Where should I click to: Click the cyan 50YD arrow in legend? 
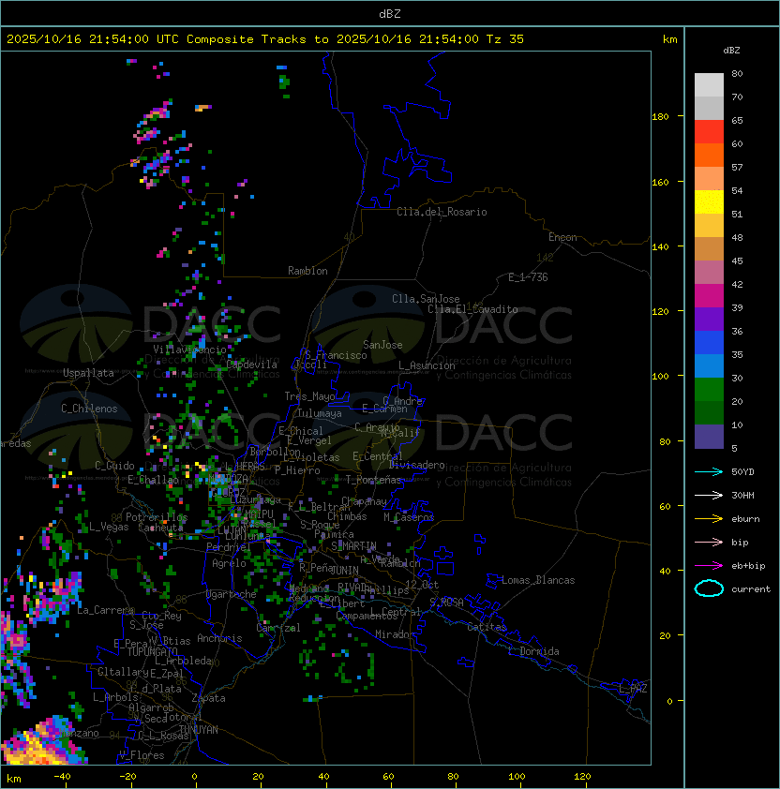[x=709, y=471]
